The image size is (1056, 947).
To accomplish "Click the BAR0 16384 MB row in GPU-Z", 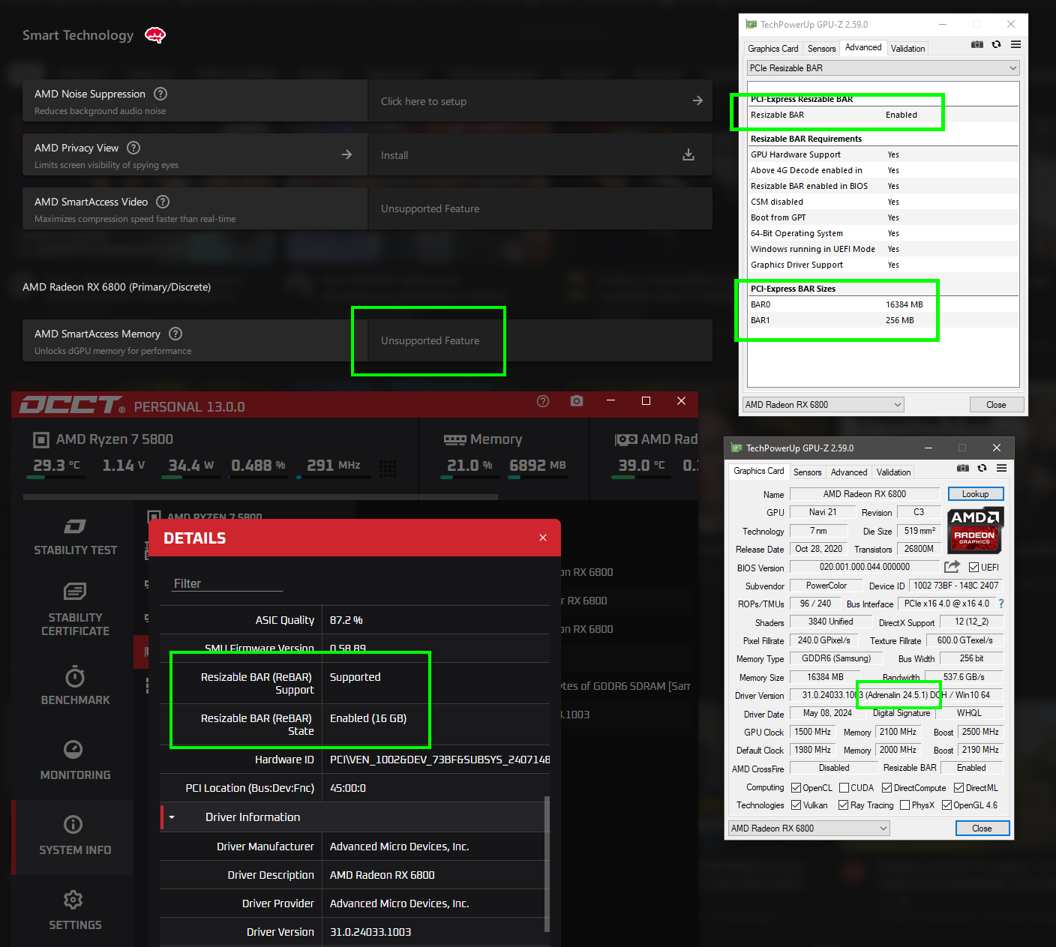I will pos(883,304).
